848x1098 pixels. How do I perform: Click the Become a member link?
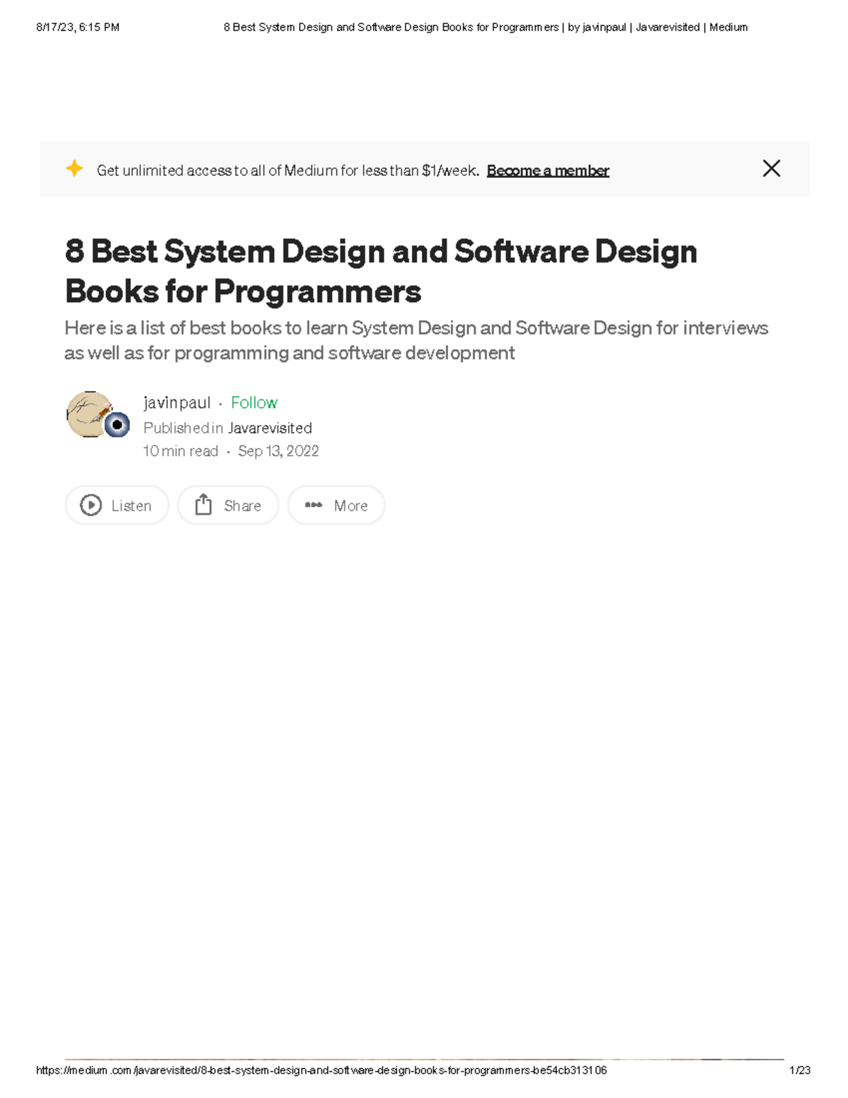coord(549,170)
